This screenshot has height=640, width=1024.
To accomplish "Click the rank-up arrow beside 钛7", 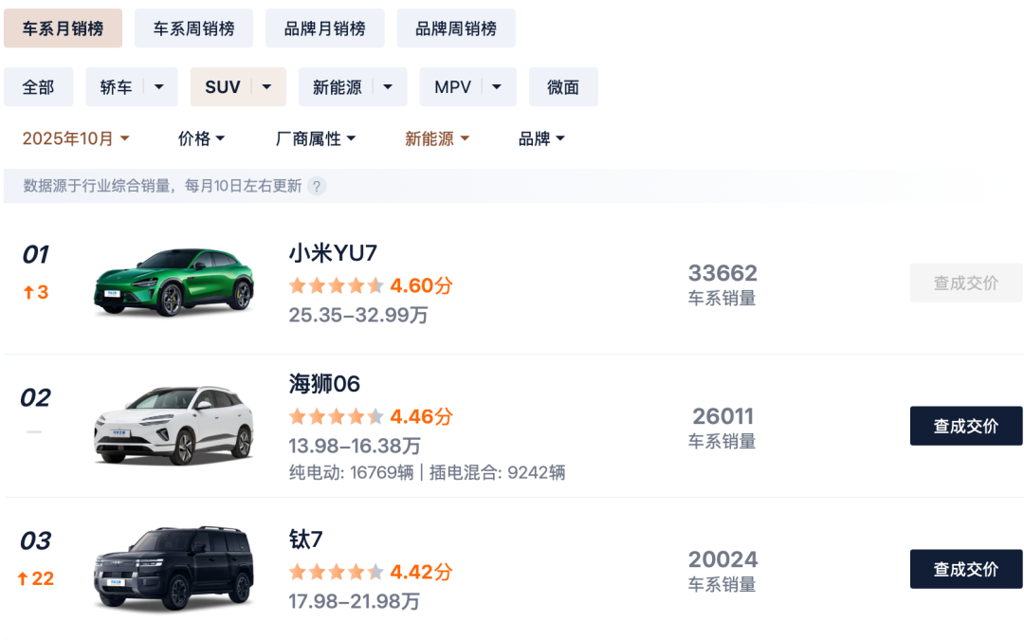I will tap(22, 579).
